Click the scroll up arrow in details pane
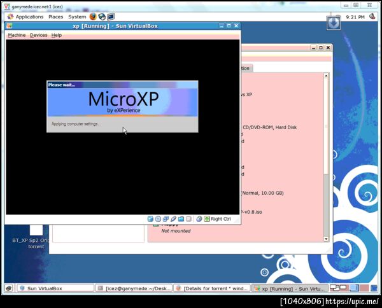 pos(326,76)
